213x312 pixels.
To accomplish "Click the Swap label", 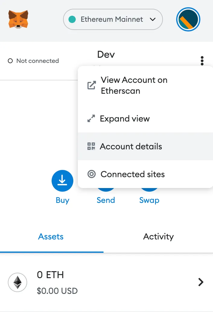I will pyautogui.click(x=149, y=200).
